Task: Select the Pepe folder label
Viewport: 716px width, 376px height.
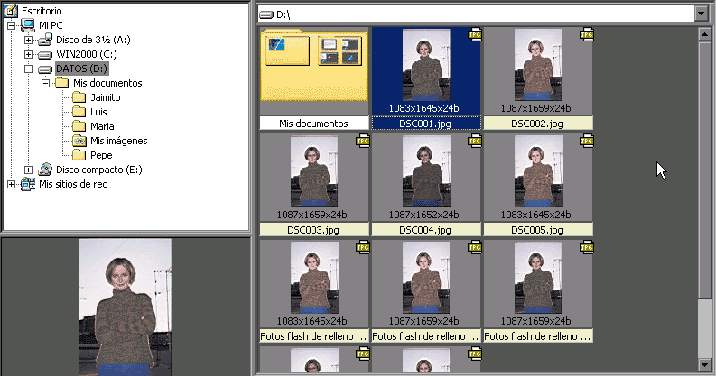Action: 101,155
